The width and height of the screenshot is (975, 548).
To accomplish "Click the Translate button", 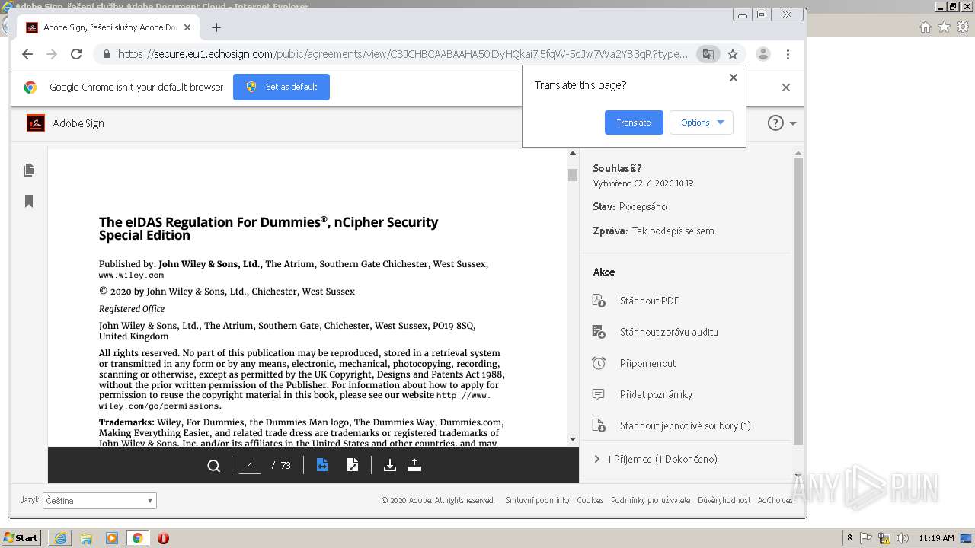I will tap(634, 123).
